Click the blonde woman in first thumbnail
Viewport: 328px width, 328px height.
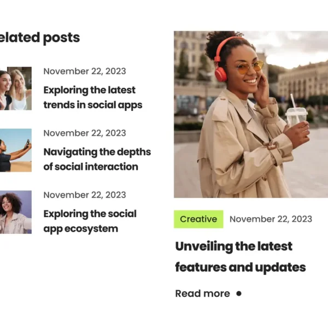tap(19, 90)
